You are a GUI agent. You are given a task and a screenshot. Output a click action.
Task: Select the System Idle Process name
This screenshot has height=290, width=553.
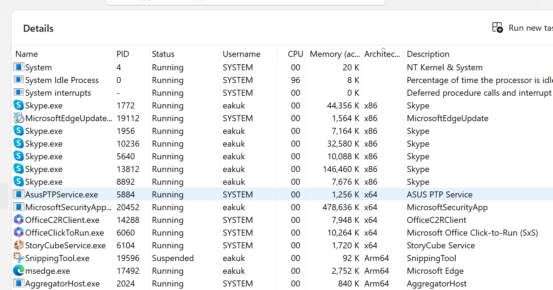62,80
